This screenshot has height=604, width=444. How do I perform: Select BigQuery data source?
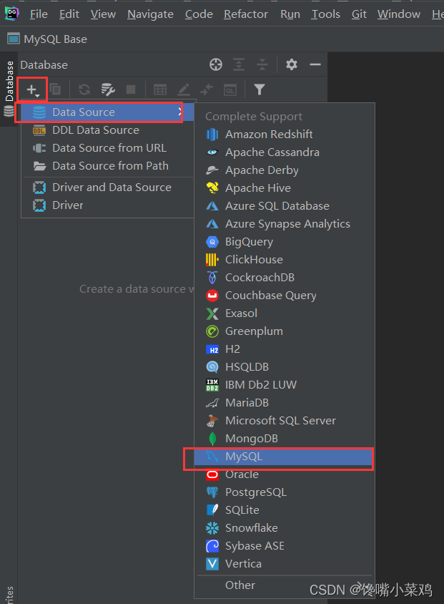click(x=285, y=242)
